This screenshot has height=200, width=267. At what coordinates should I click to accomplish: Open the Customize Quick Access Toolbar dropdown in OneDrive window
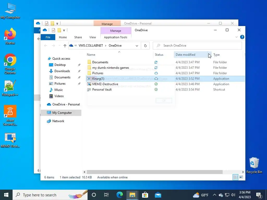click(x=64, y=30)
